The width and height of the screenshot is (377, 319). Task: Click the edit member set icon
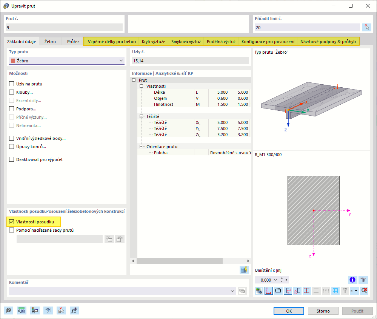120,239
